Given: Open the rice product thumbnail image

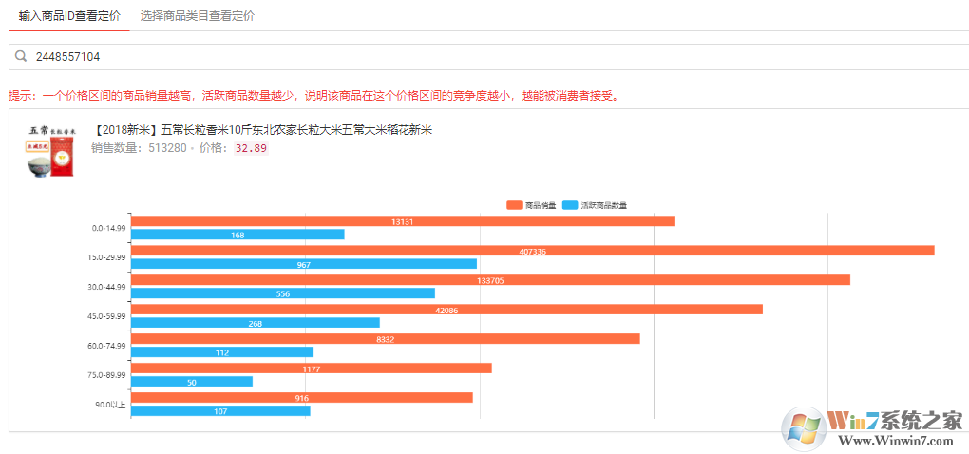Looking at the screenshot, I should tap(50, 151).
